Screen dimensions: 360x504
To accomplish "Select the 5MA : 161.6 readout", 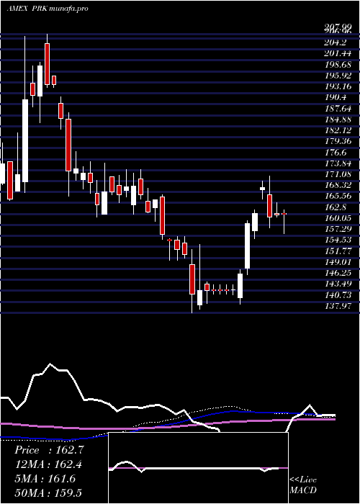I will point(45,479).
